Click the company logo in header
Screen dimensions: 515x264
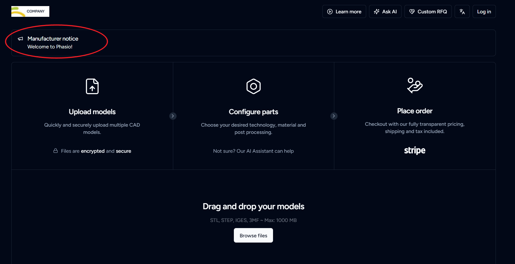(x=30, y=12)
